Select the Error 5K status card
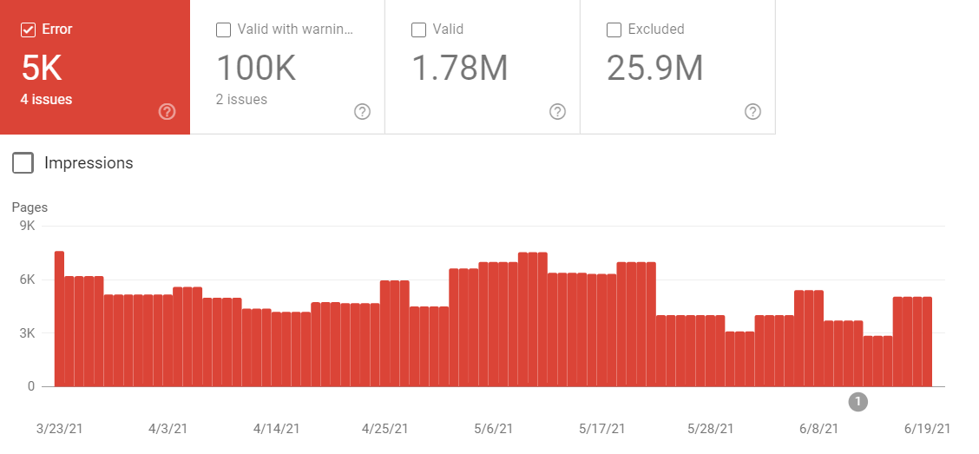This screenshot has width=979, height=454. pyautogui.click(x=95, y=68)
